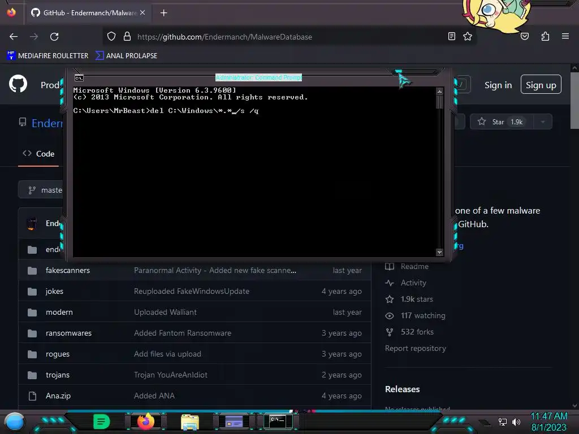The image size is (579, 434).
Task: Click Command Prompt scrollbar up arrow
Action: [x=439, y=92]
